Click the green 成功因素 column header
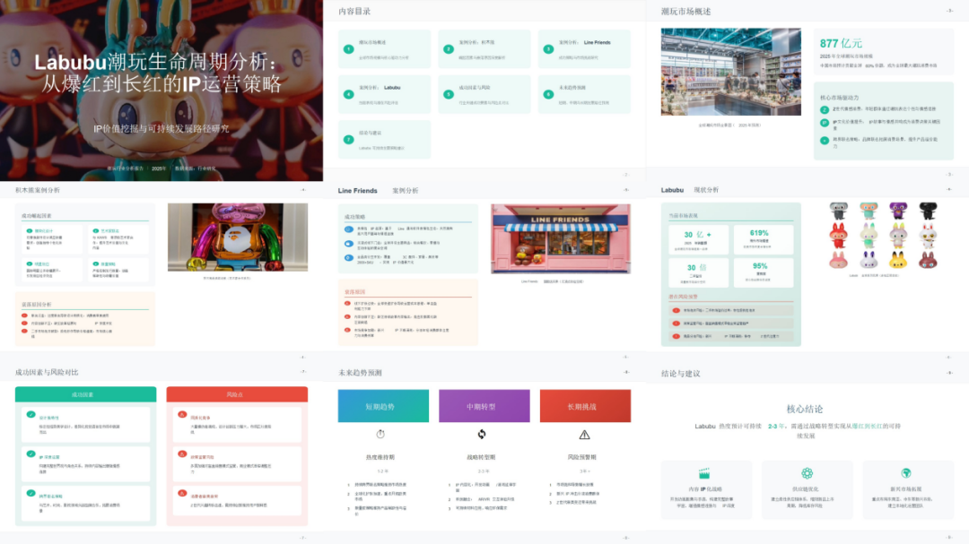The width and height of the screenshot is (969, 544). (85, 394)
